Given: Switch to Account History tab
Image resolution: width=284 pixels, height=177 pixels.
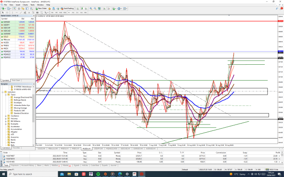Looking at the screenshot, I should coord(28,165).
